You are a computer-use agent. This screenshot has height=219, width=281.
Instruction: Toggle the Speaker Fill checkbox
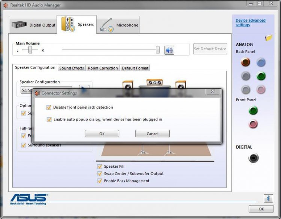[100, 167]
